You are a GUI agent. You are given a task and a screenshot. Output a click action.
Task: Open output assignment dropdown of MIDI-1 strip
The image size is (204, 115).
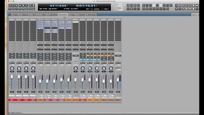(x=12, y=97)
